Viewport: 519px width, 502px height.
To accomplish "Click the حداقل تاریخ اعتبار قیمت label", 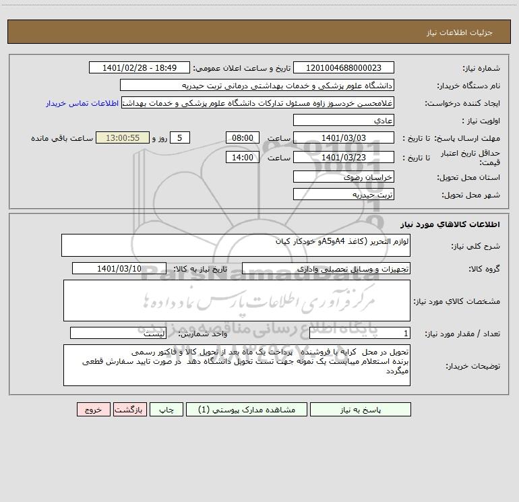I will click(x=470, y=158).
